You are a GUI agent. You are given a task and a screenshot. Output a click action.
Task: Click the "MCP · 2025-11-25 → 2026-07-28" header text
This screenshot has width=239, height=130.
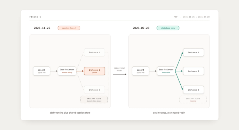(192, 17)
